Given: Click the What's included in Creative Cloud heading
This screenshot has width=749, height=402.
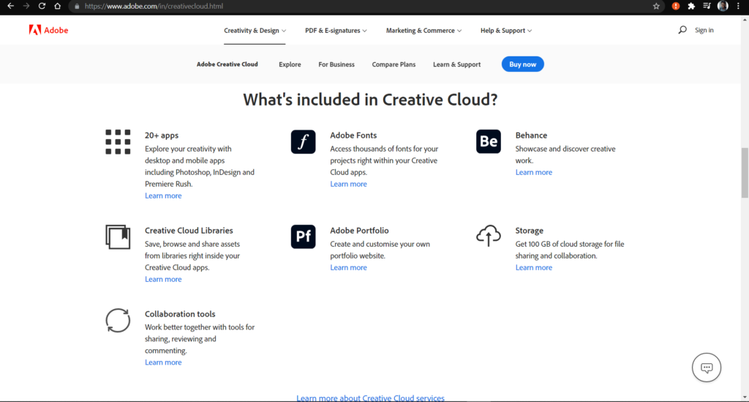Looking at the screenshot, I should 370,100.
